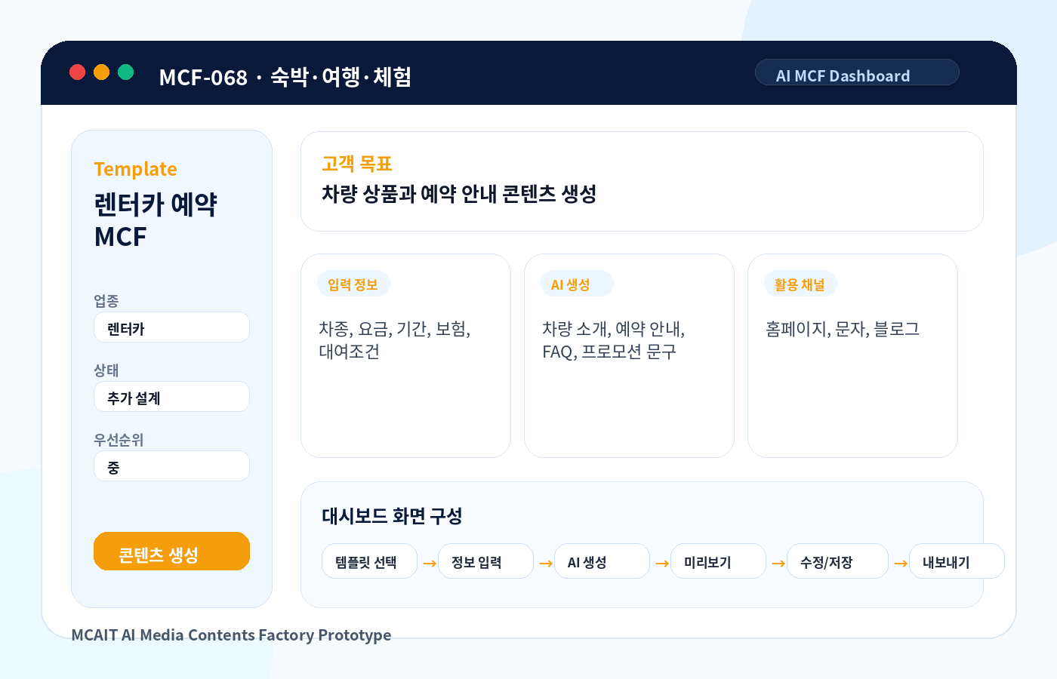Click the orange window dot

[102, 72]
